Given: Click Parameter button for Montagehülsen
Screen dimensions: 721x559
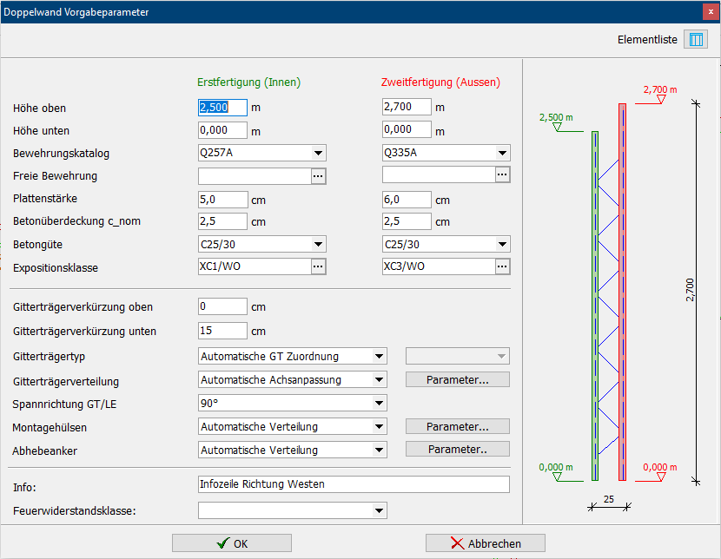Looking at the screenshot, I should pos(457,427).
